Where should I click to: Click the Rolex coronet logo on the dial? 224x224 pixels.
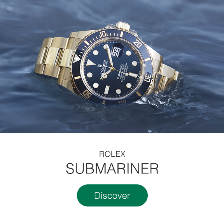99,66
